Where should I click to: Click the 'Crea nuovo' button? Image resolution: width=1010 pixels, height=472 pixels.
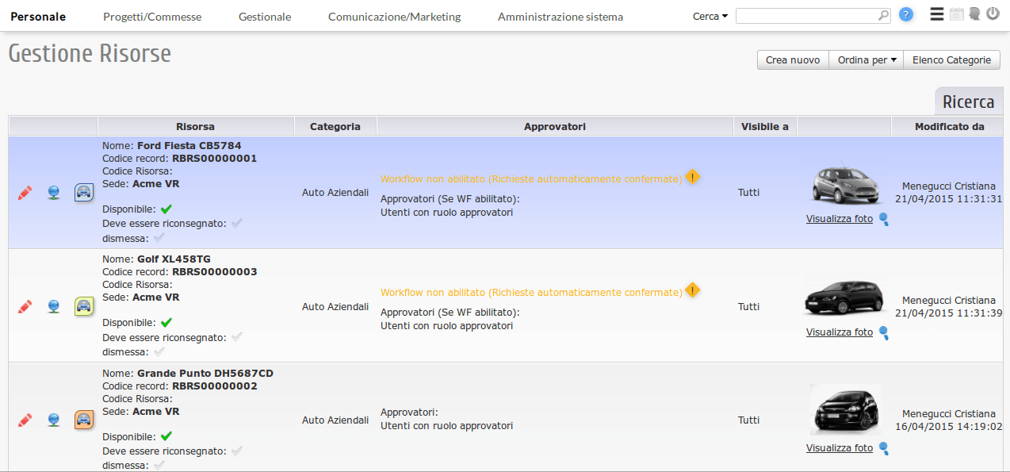(793, 59)
